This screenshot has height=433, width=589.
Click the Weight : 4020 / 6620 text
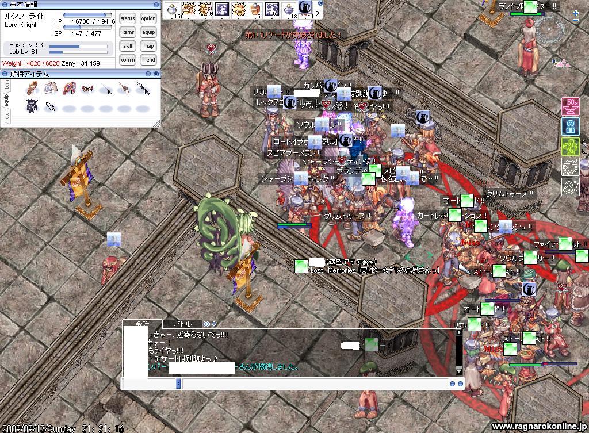click(31, 63)
